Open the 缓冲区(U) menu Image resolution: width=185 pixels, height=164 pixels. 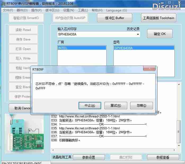pos(52,10)
